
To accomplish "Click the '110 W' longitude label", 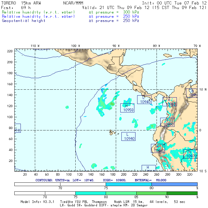I will [x=35, y=46].
